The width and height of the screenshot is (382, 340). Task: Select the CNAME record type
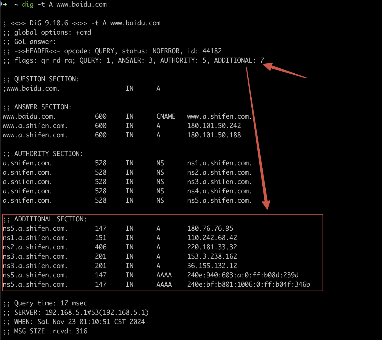tap(166, 116)
